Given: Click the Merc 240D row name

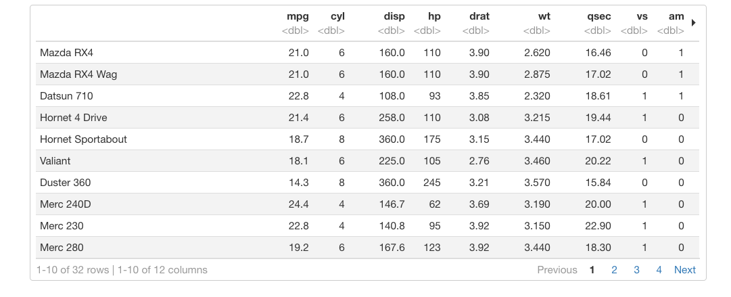Looking at the screenshot, I should tap(65, 204).
